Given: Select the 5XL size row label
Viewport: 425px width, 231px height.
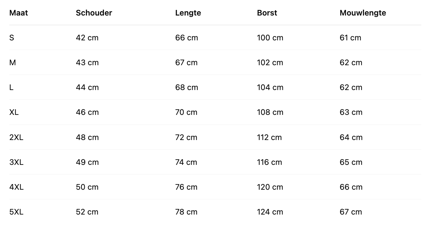Looking at the screenshot, I should coord(16,212).
